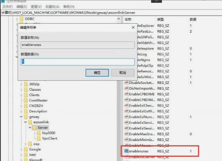Expand the Classes key chevron
This screenshot has width=222, height=161.
21,90
